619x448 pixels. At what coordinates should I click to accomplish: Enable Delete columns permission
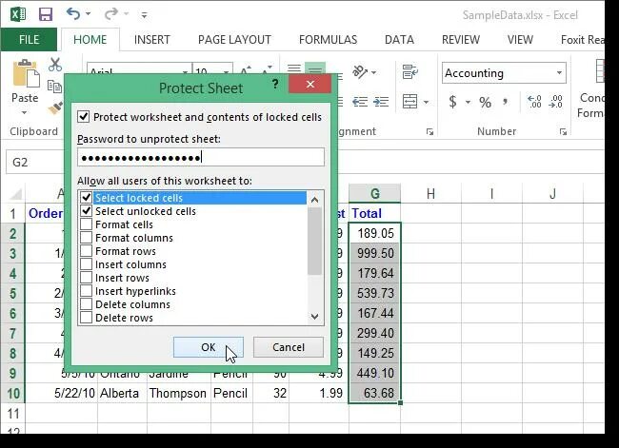(86, 304)
